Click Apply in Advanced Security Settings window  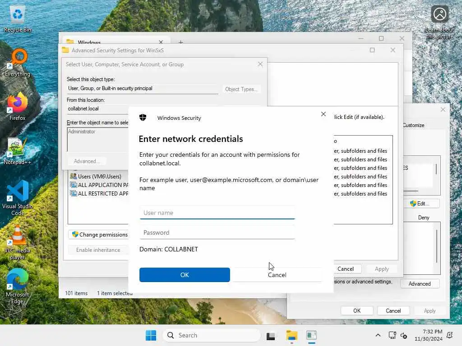click(x=382, y=269)
